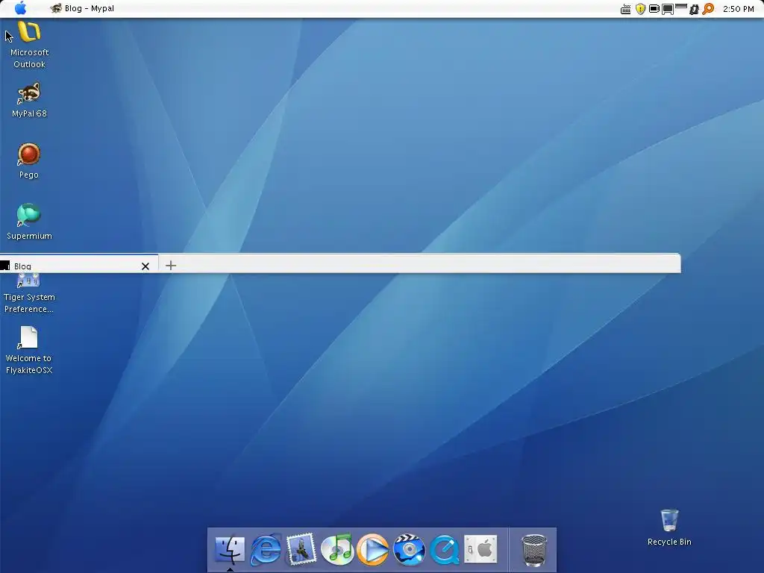Viewport: 764px width, 573px height.
Task: Click the keyboard tray icon
Action: pos(626,9)
